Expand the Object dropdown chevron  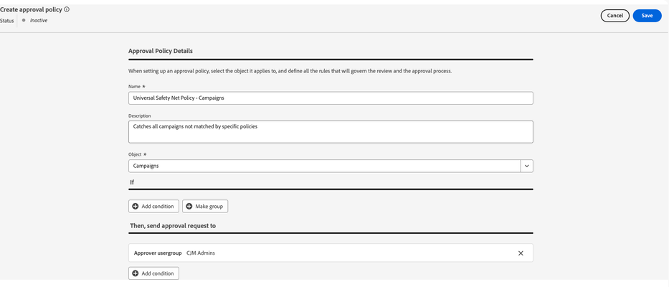[527, 166]
